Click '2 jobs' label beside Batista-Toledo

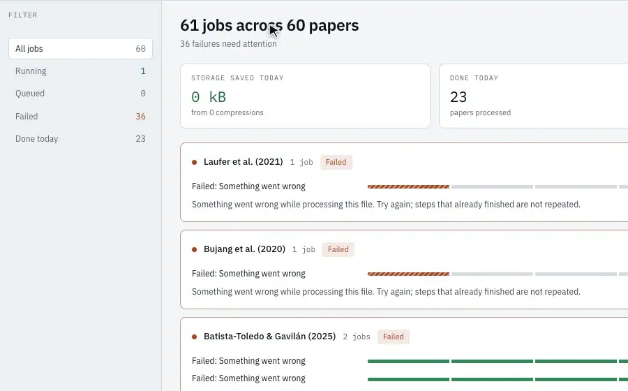click(357, 337)
